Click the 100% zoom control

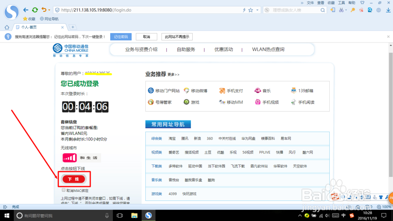pyautogui.click(x=384, y=207)
